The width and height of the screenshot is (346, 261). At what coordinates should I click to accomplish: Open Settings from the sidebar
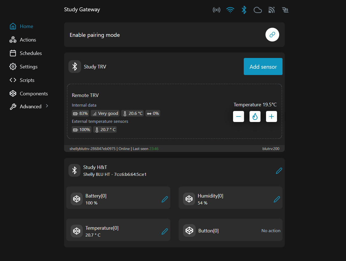pyautogui.click(x=28, y=67)
